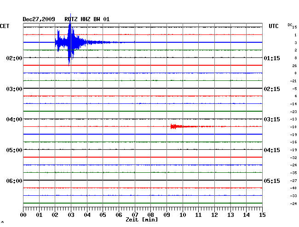
Task: Select minute tick label 07 on the time axis
Action: [135, 215]
